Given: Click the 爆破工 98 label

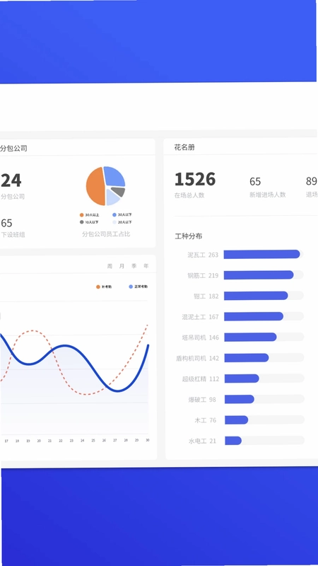Looking at the screenshot, I should click(x=202, y=400).
